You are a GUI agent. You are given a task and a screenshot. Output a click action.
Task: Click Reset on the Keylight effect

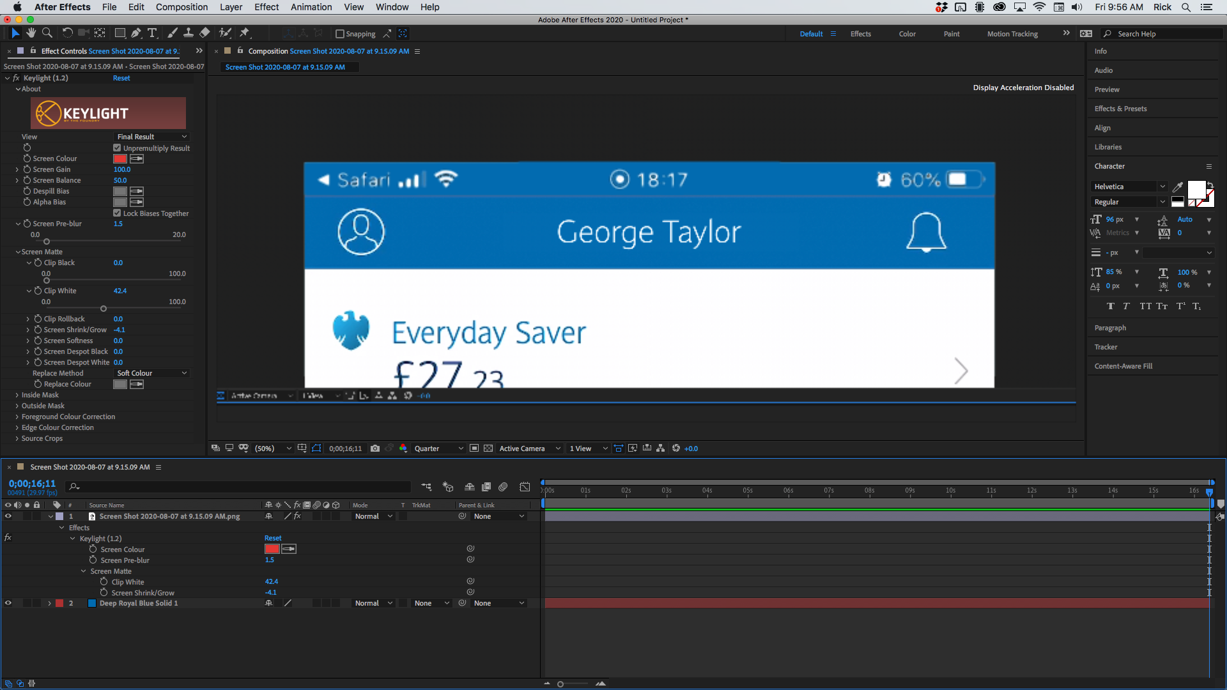[x=121, y=77]
